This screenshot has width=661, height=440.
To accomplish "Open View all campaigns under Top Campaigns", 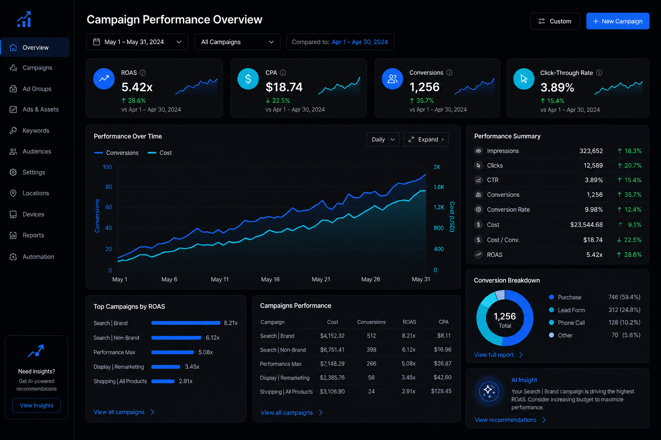I will coord(119,412).
